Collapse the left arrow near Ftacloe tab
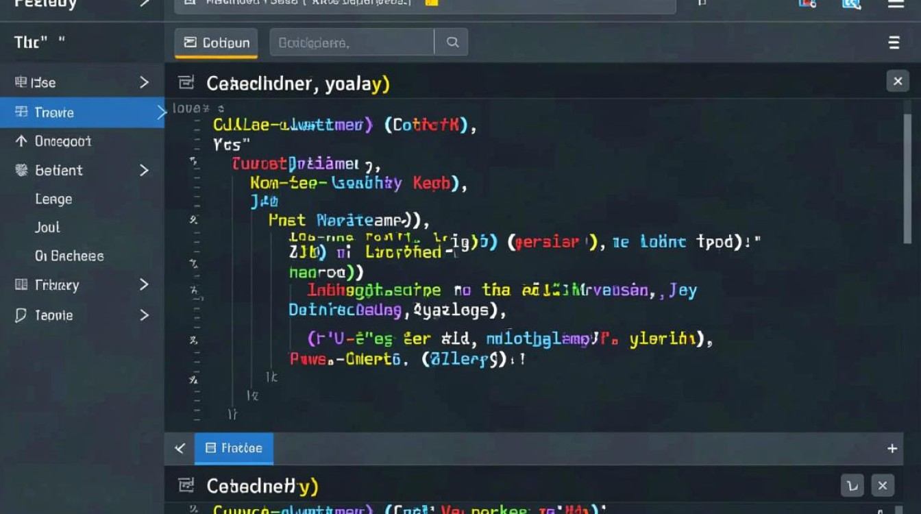Viewport: 921px width, 514px height. pyautogui.click(x=180, y=448)
